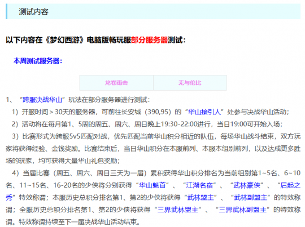The image size is (305, 227).
Task: Open the 跨服决战华山 link
Action: click(42, 100)
